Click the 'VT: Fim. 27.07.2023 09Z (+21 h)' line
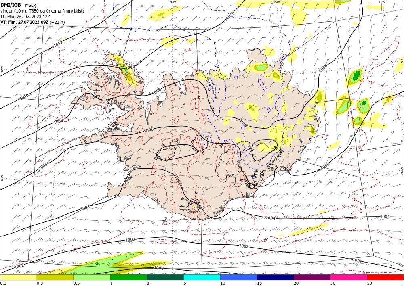 33,22
